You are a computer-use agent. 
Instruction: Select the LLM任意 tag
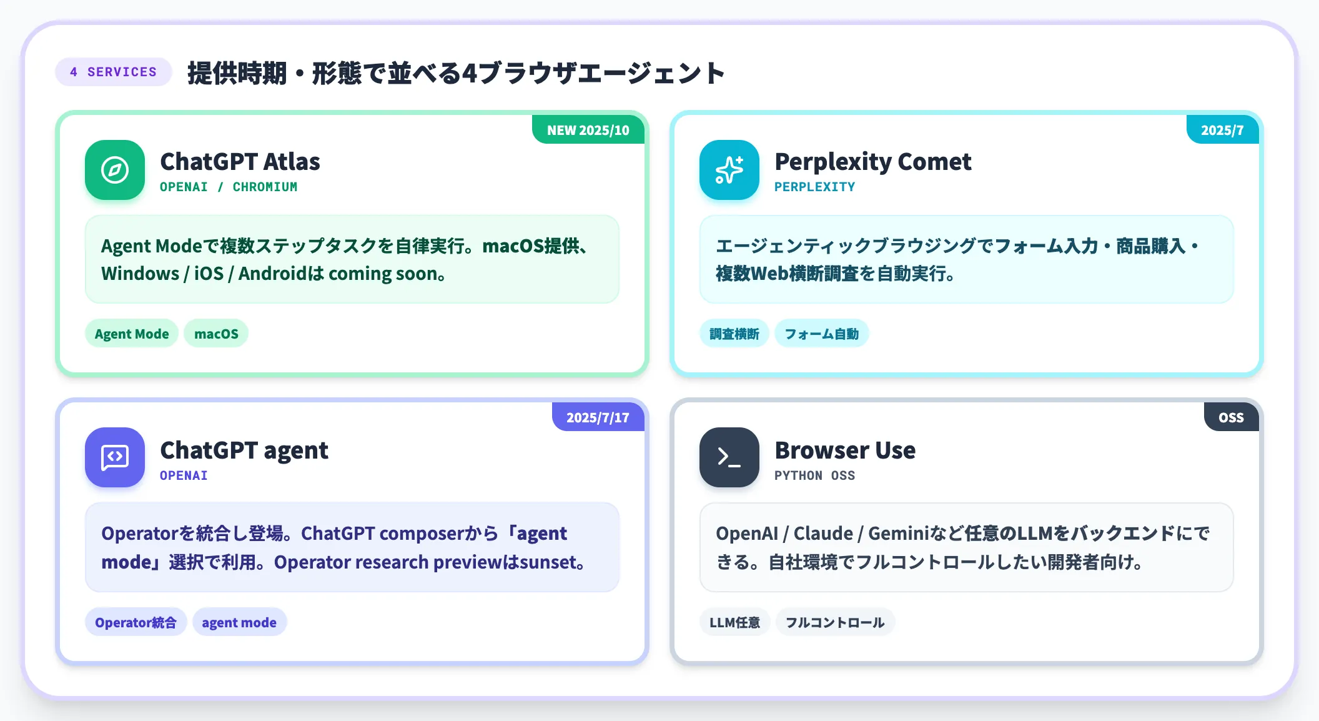coord(734,622)
